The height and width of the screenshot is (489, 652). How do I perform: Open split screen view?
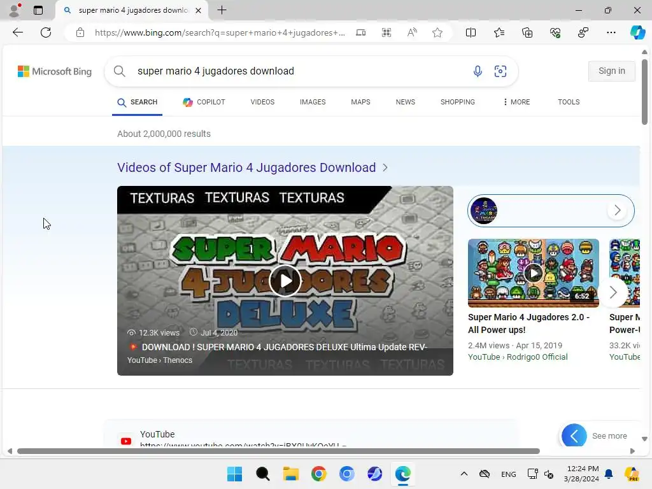(x=471, y=32)
